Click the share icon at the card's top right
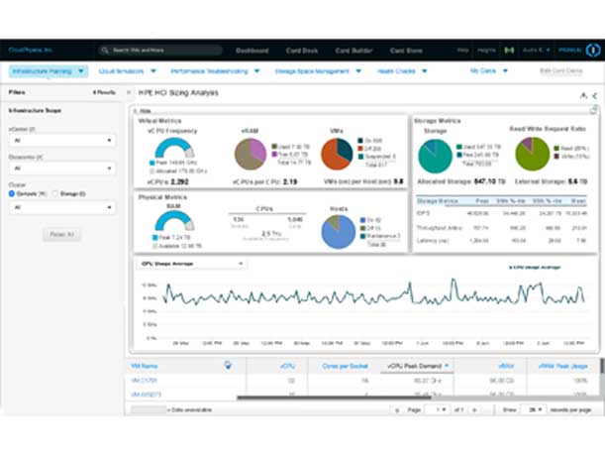Image resolution: width=605 pixels, height=455 pixels. pos(594,95)
